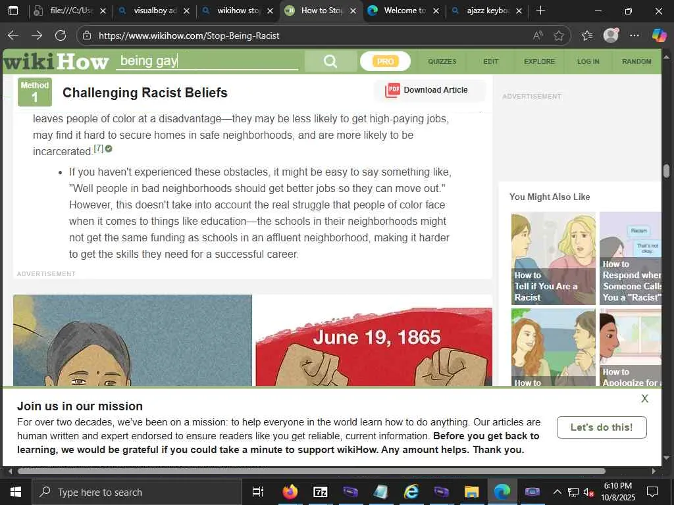
Task: Click the Method 1 badge
Action: click(35, 92)
